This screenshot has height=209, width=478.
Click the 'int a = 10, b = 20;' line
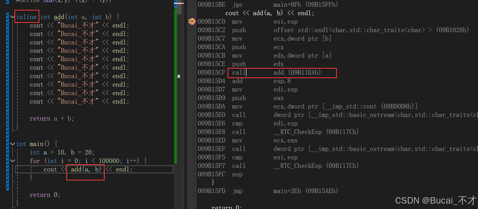[x=62, y=152]
